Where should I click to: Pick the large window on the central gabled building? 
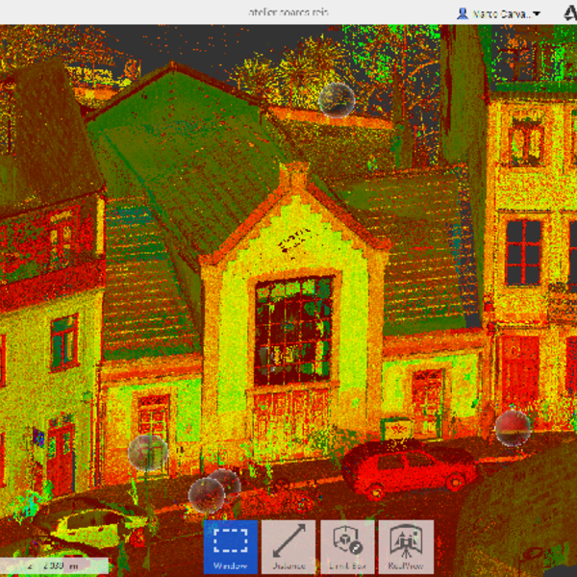click(294, 330)
